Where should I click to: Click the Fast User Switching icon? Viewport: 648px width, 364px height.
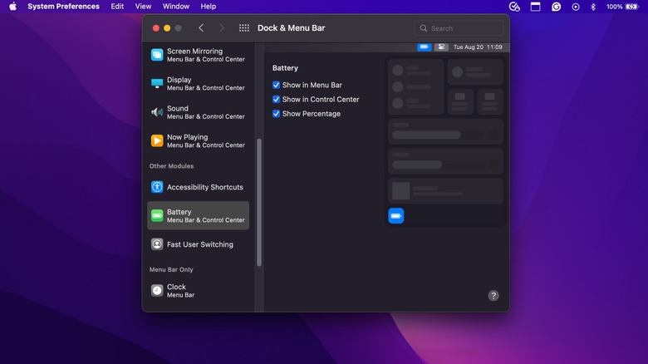click(157, 244)
